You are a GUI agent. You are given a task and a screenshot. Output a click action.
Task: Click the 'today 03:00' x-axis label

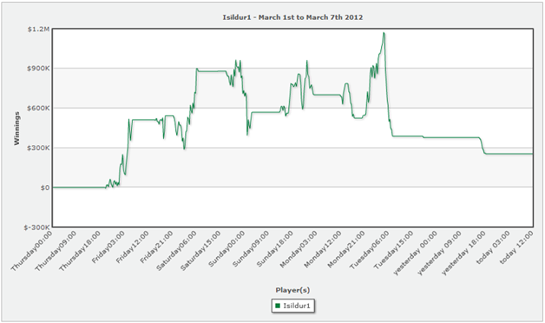click(493, 248)
